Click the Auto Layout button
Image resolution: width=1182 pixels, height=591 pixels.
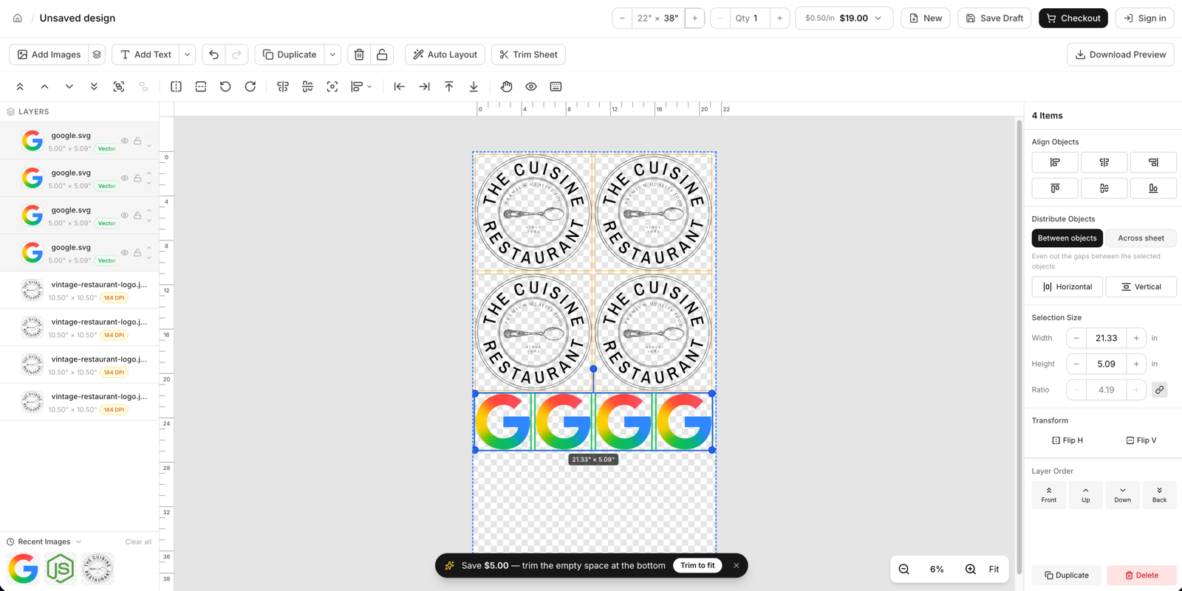[x=445, y=55]
